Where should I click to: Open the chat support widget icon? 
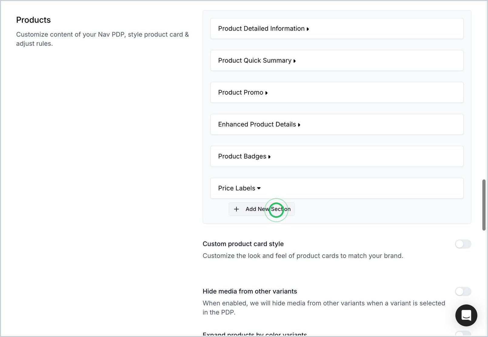[466, 315]
